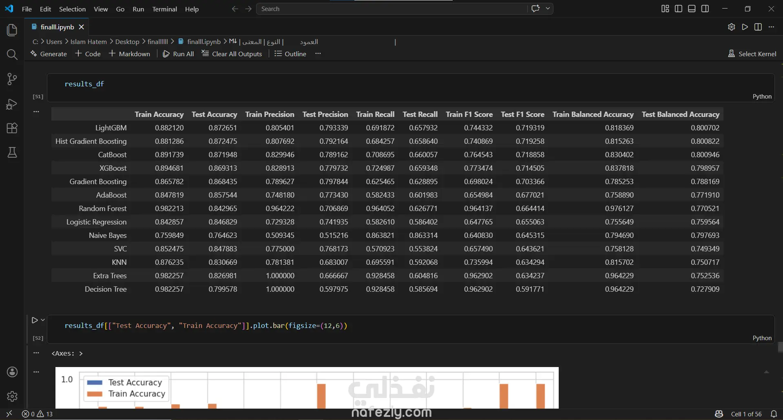The image size is (783, 420).
Task: Open the notebook Outline
Action: [290, 54]
